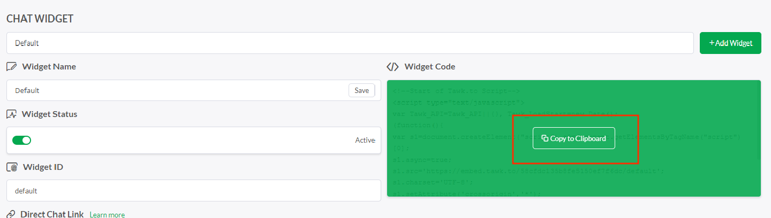Viewport: 771px width, 218px height.
Task: Click the Direct Chat Link label
Action: [52, 214]
